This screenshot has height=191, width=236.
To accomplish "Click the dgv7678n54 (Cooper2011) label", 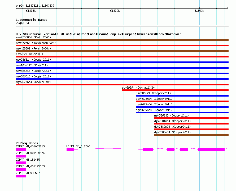I will pyautogui.click(x=154, y=99).
